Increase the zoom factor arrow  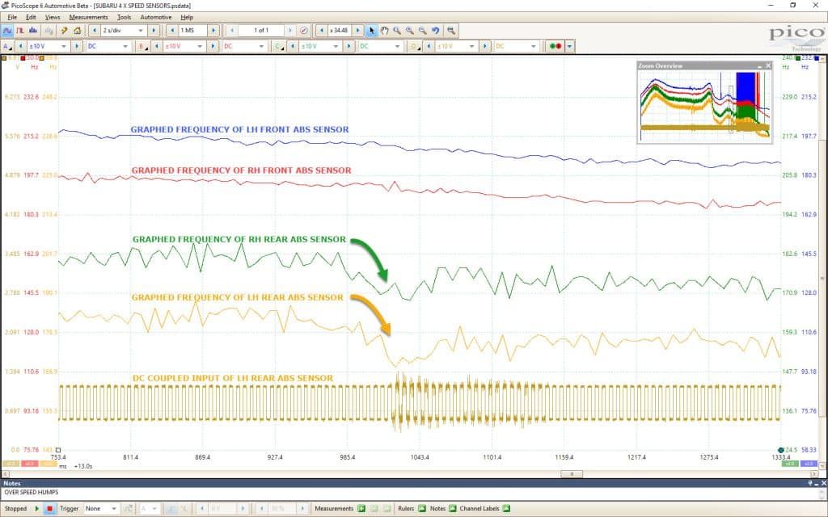point(357,31)
